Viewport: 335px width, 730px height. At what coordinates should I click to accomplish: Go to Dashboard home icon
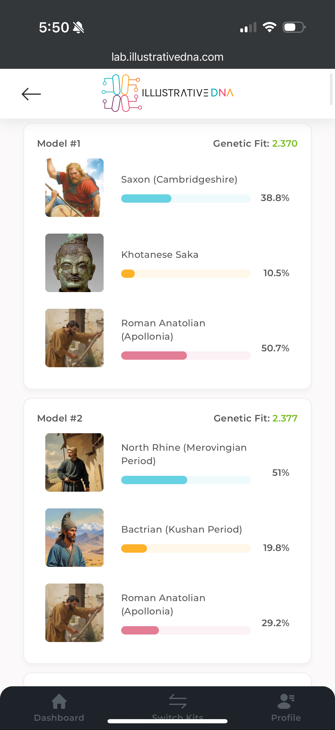click(59, 701)
